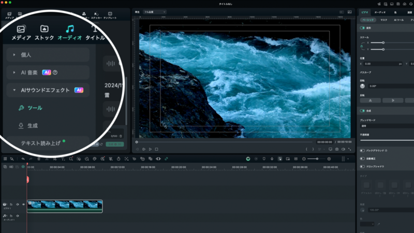This screenshot has width=414, height=233.
Task: Open the AI ツール sub-tab
Action: 398,20
